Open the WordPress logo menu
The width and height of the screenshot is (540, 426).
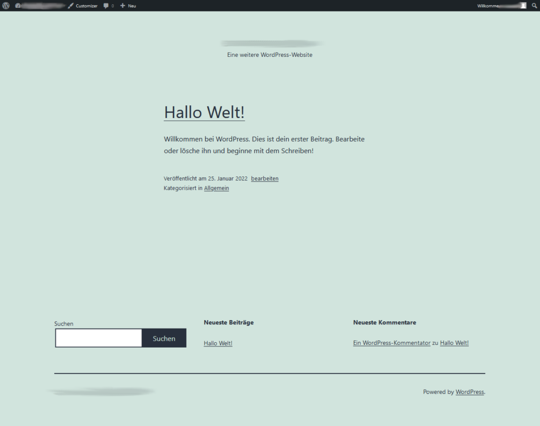pyautogui.click(x=6, y=5)
